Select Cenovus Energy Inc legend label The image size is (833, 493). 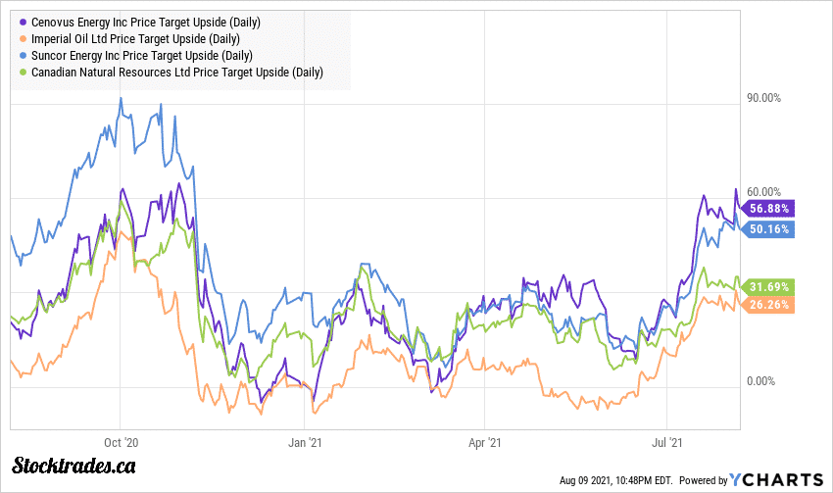152,22
